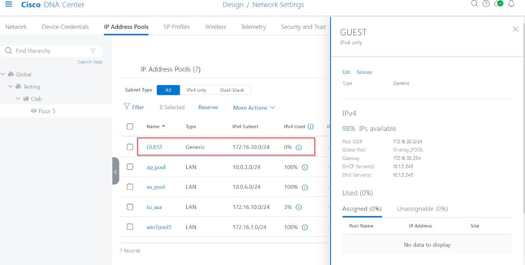525x265 pixels.
Task: Click the hierarchy filter funnel icon
Action: [x=93, y=51]
